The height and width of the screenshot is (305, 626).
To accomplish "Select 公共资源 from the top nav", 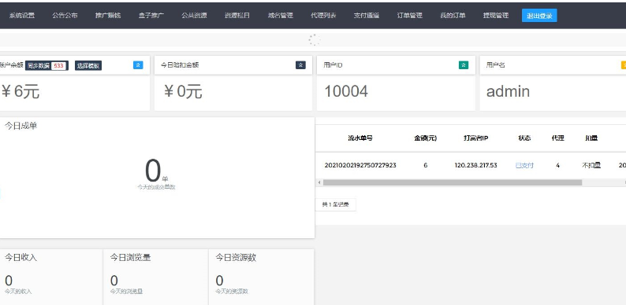I will click(194, 16).
